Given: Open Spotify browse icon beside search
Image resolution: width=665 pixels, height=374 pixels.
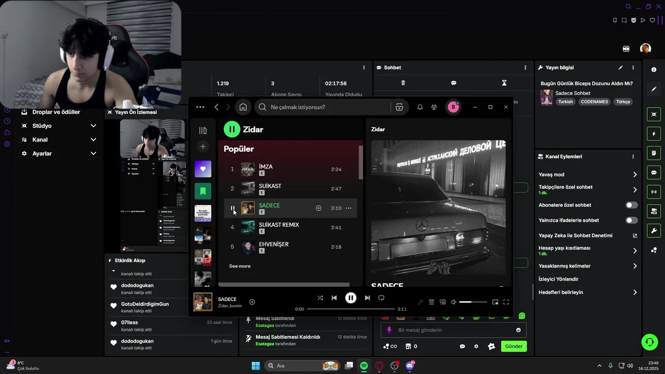Looking at the screenshot, I should coord(399,107).
